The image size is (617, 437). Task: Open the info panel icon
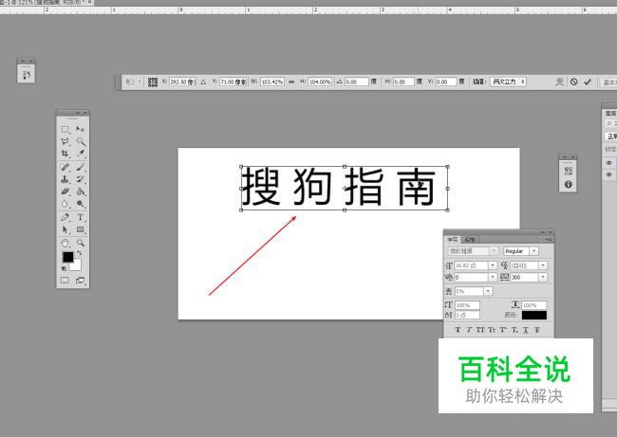[x=568, y=184]
